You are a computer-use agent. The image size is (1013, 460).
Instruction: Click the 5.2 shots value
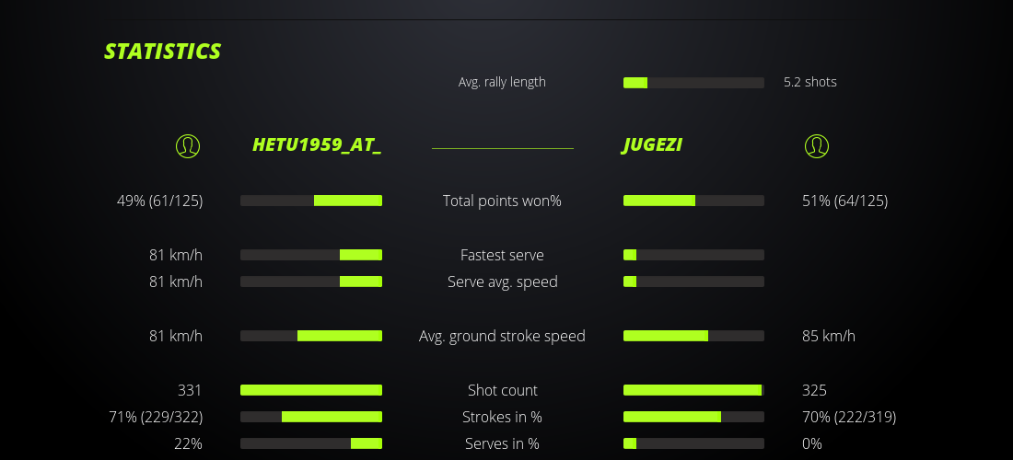coord(810,82)
